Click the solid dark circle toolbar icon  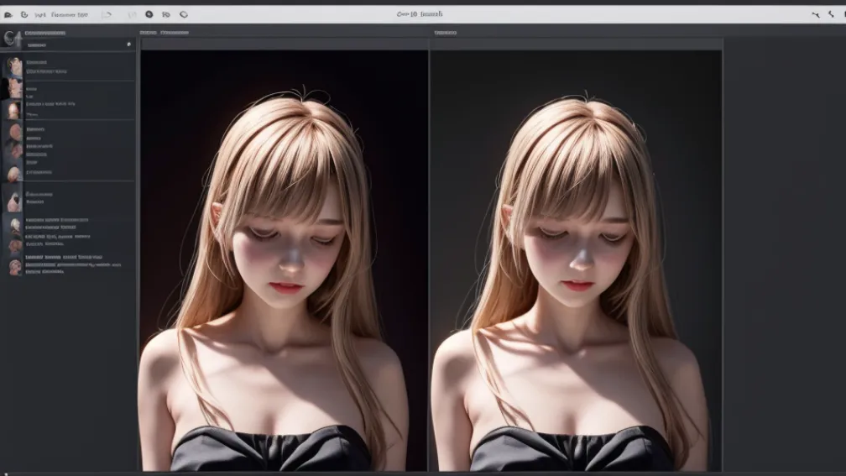pos(149,14)
